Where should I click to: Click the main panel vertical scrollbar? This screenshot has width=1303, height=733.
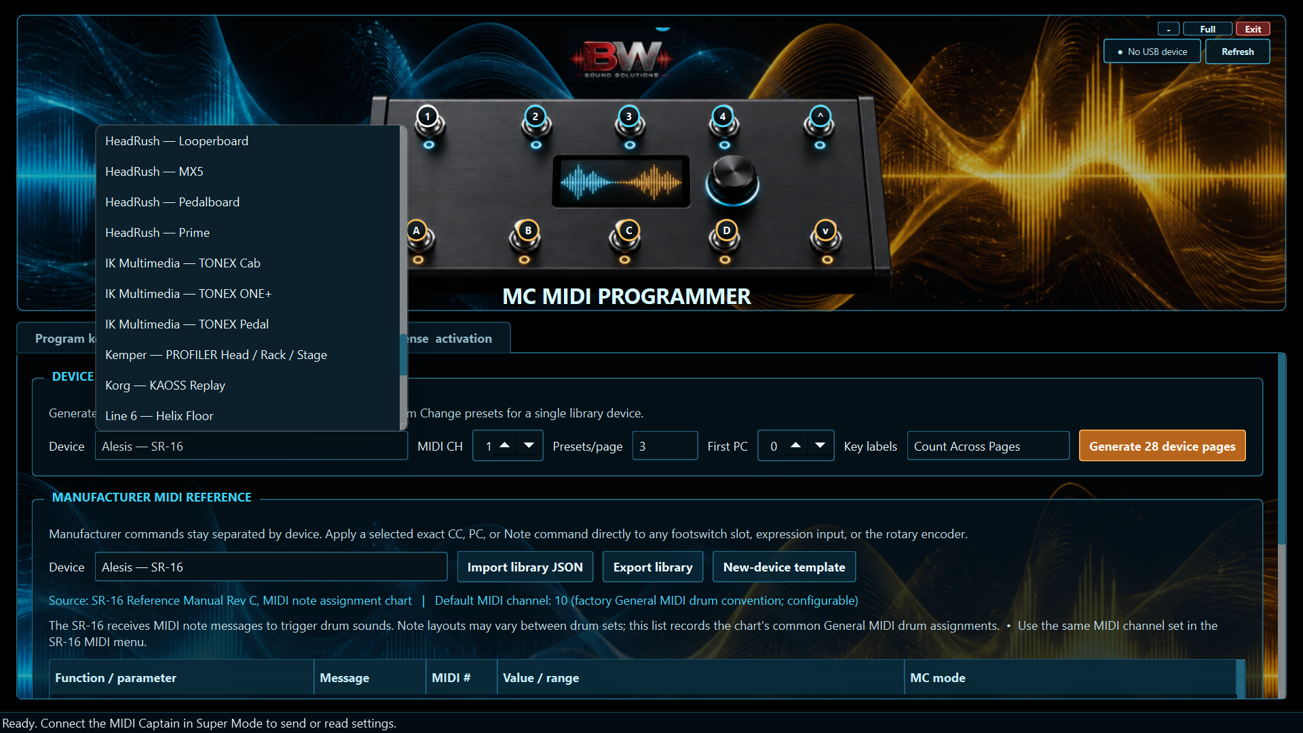1281,448
